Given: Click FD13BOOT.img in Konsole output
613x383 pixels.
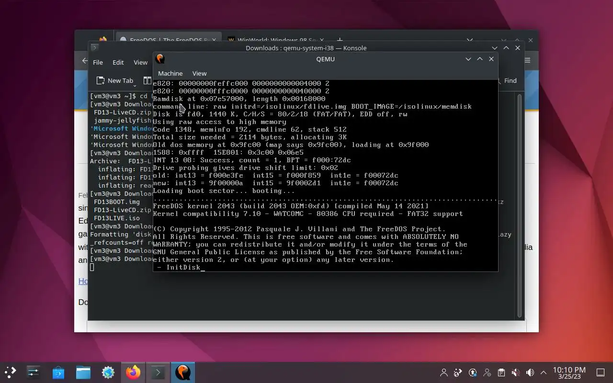Looking at the screenshot, I should [117, 202].
